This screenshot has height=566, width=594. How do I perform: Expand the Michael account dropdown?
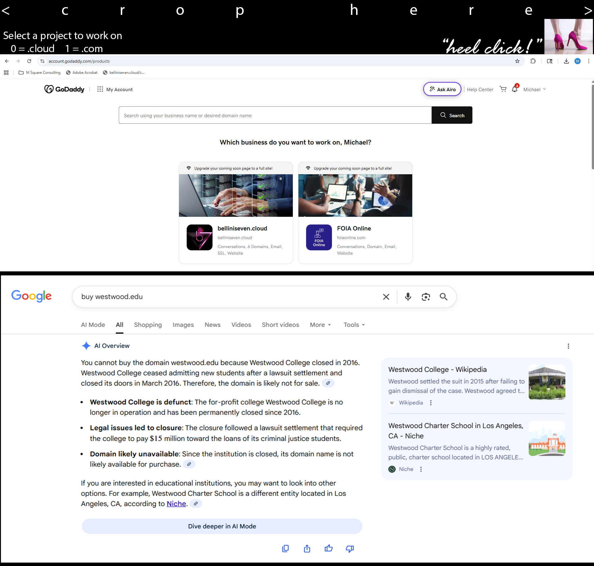click(x=534, y=89)
